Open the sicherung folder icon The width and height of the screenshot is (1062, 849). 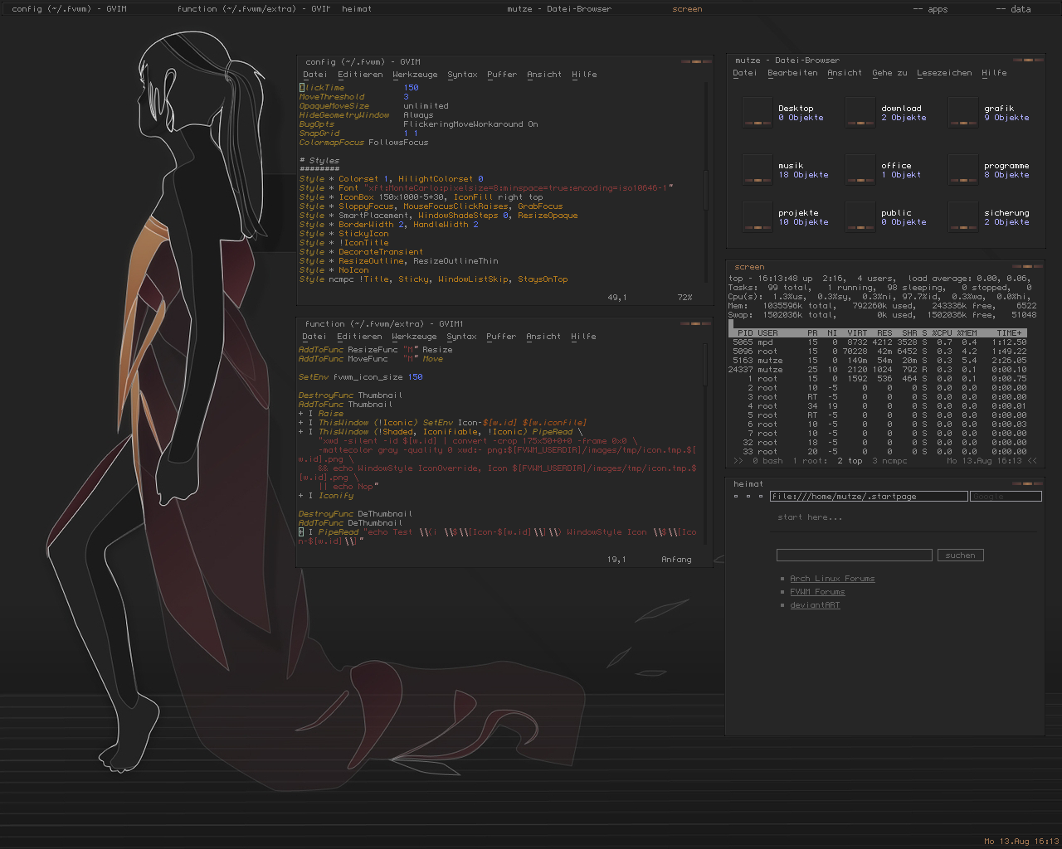tap(963, 216)
